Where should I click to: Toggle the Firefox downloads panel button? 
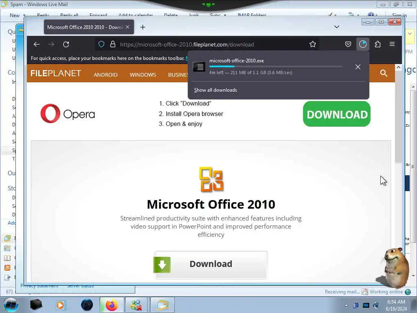363,44
